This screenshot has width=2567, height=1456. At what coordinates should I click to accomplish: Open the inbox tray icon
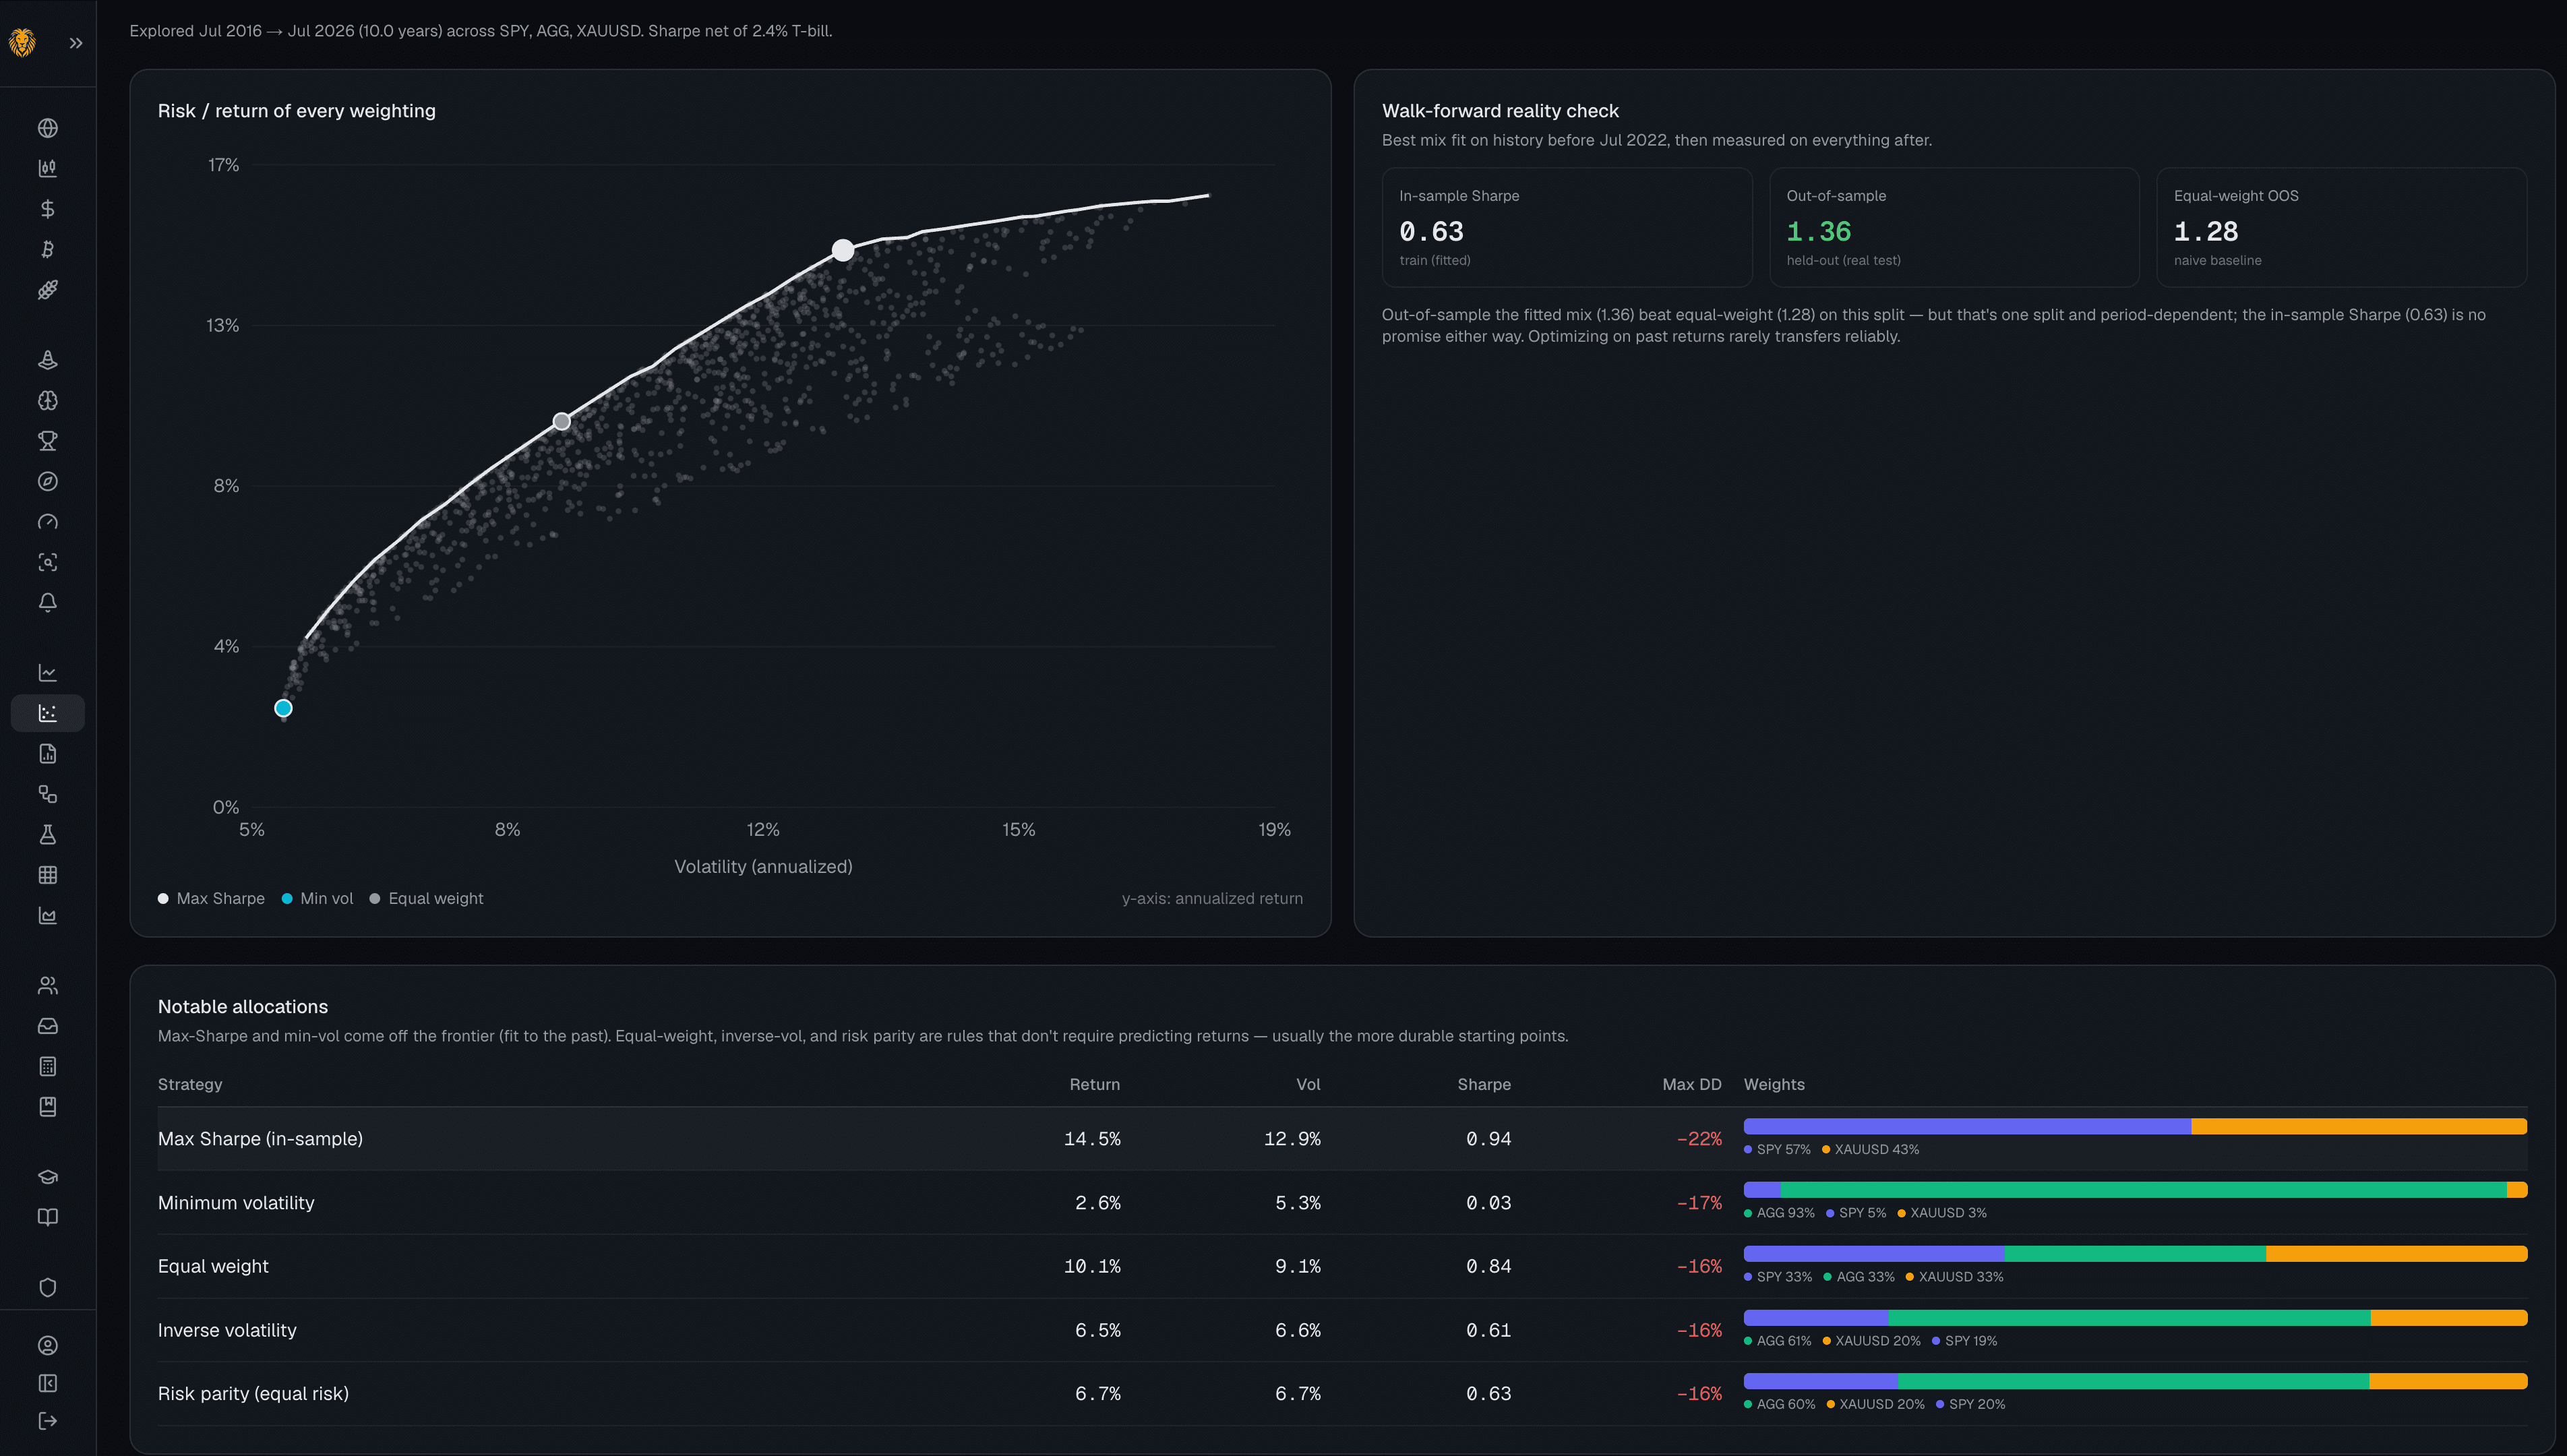47,1026
